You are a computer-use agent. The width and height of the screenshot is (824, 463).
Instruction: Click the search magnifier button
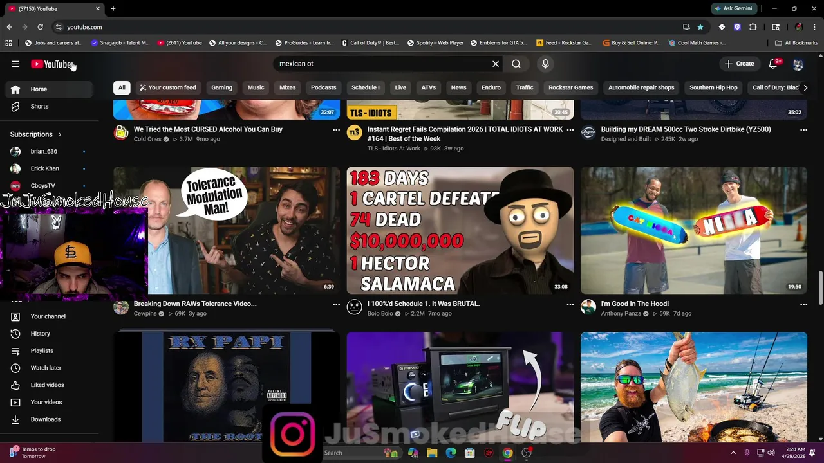[516, 64]
